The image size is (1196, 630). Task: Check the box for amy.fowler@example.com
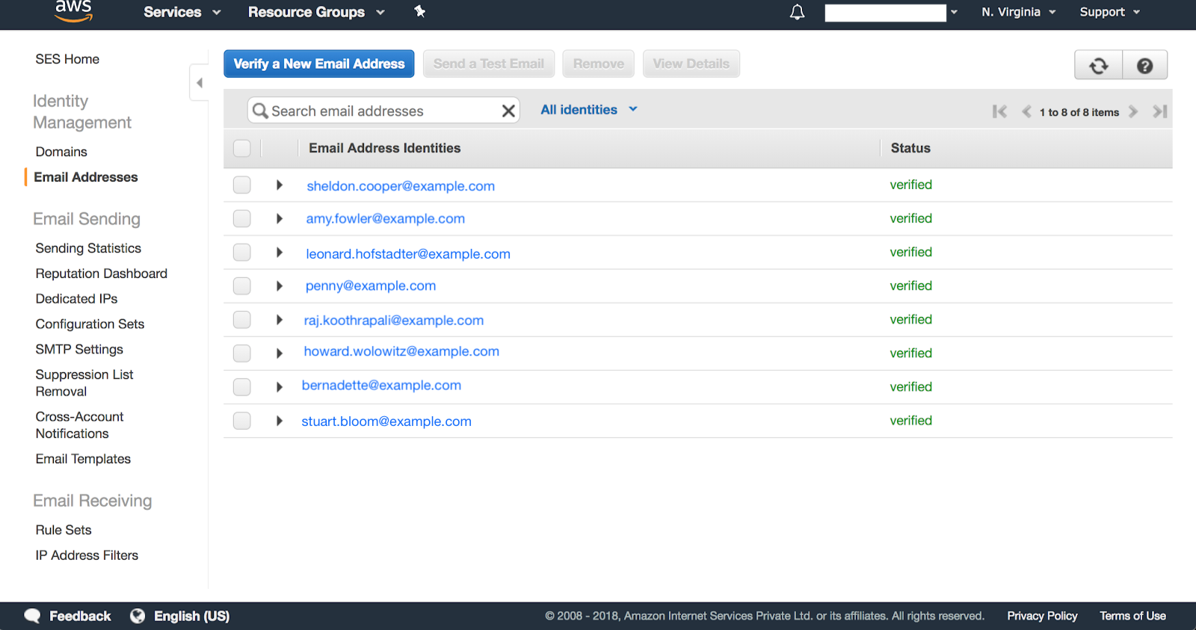(241, 218)
